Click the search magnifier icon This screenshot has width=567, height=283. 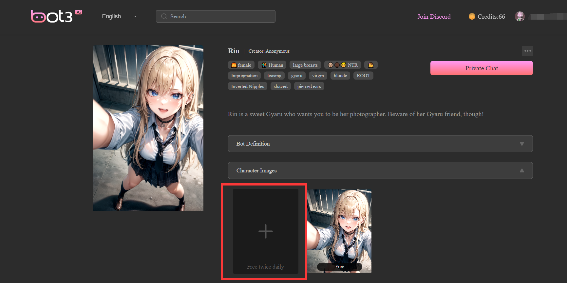coord(164,16)
